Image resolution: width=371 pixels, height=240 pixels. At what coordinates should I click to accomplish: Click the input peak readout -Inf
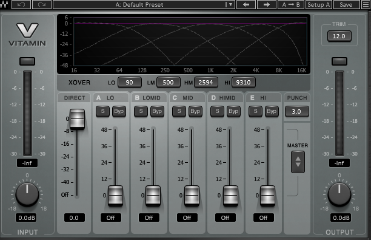click(x=27, y=163)
